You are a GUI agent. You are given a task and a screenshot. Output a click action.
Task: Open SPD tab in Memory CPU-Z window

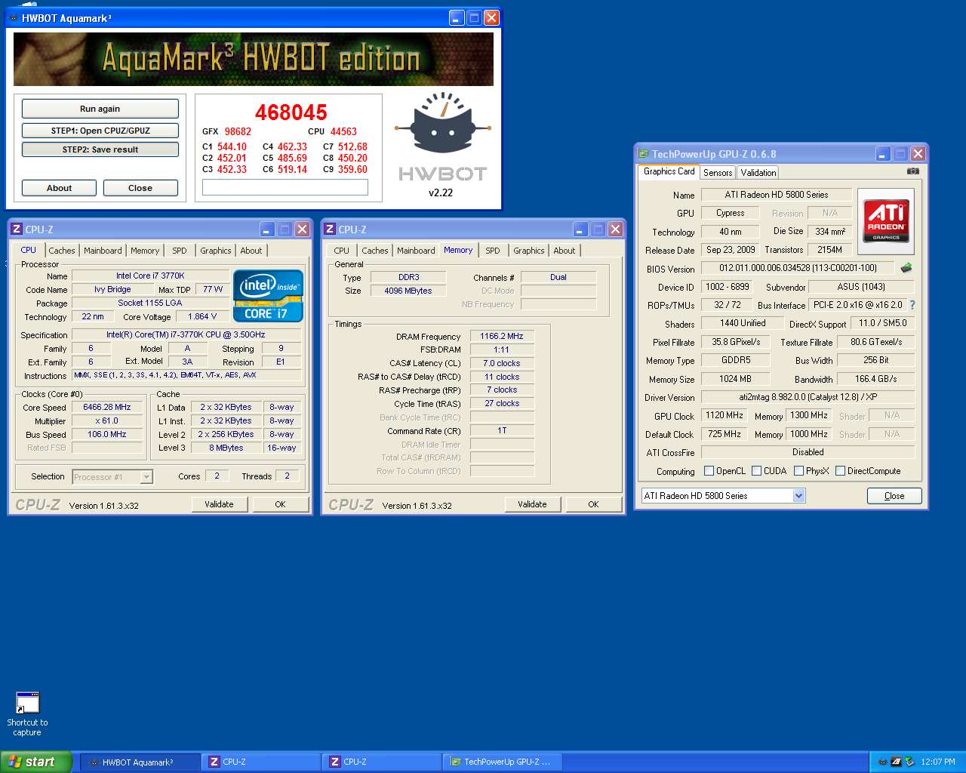pos(493,251)
